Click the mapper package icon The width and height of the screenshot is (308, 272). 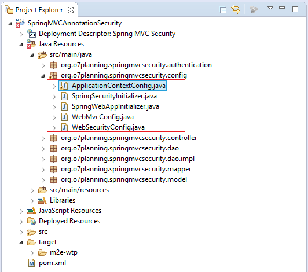(53, 170)
